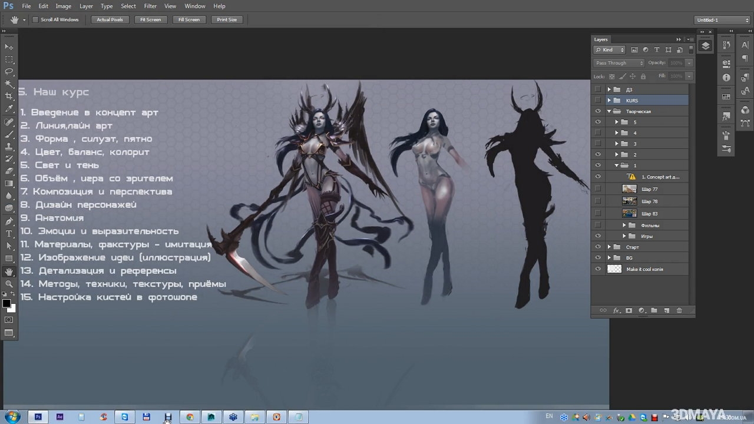Click the Fill Screen button
This screenshot has height=424, width=754.
189,19
